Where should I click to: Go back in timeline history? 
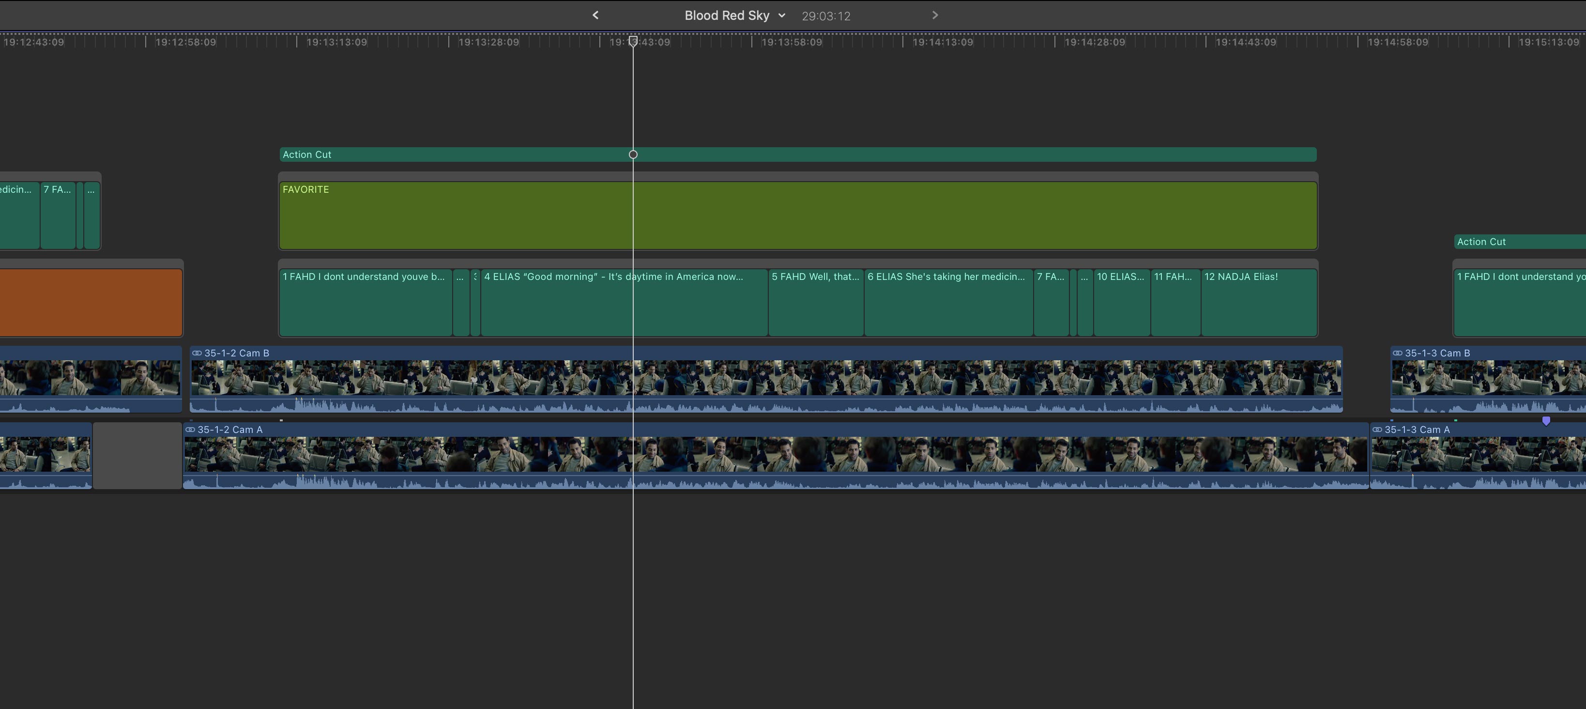595,15
